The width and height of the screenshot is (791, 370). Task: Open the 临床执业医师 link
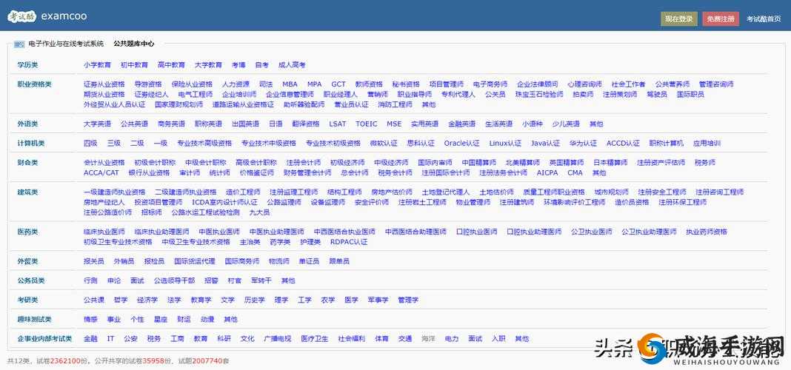pos(104,232)
